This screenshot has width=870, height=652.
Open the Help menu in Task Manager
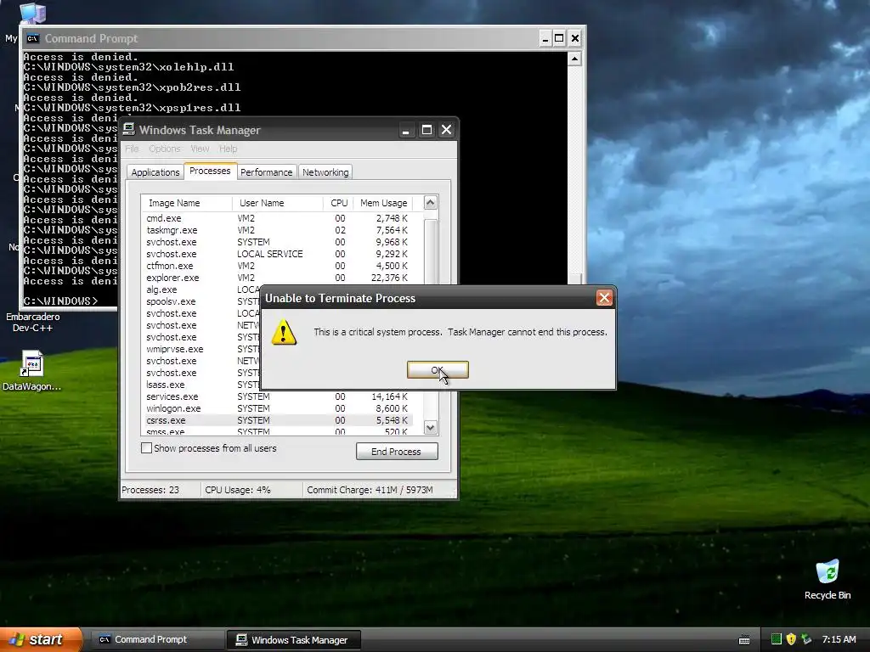[228, 149]
